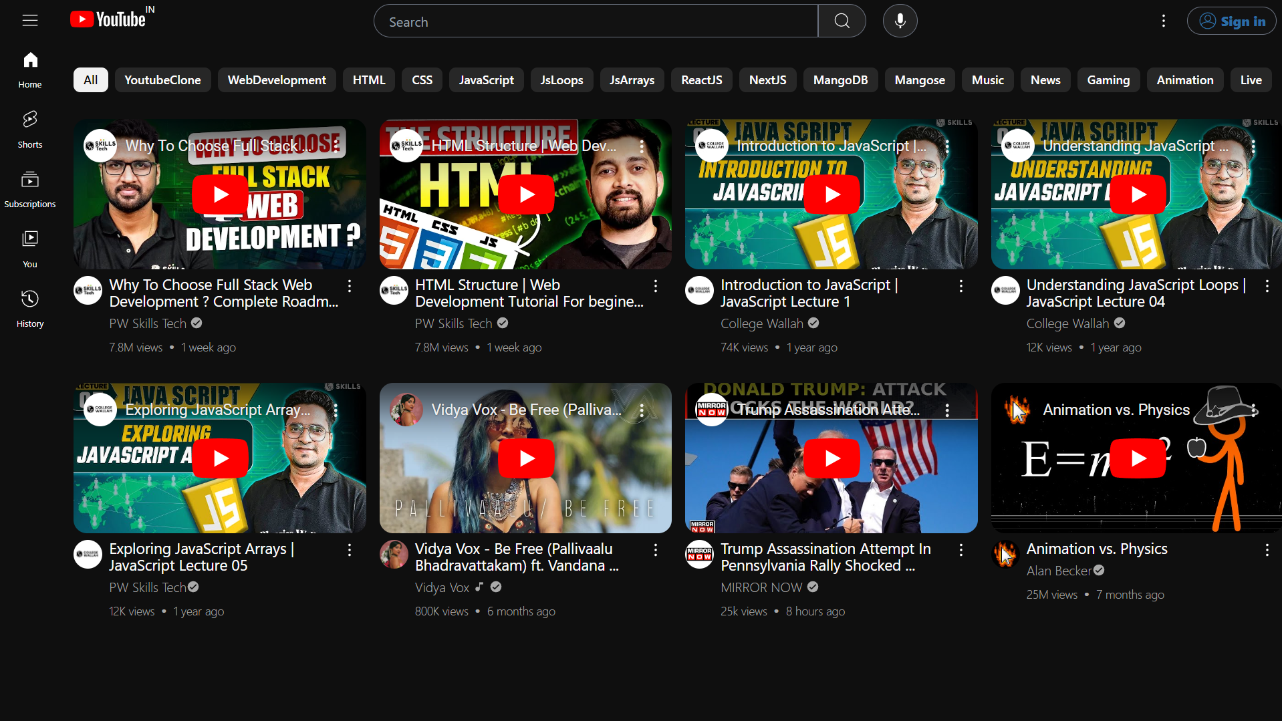Viewport: 1282px width, 721px height.
Task: Open options menu beside Introduction to JavaScript title
Action: click(x=961, y=286)
